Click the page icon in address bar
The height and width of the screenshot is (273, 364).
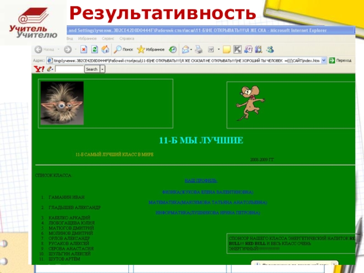point(50,61)
